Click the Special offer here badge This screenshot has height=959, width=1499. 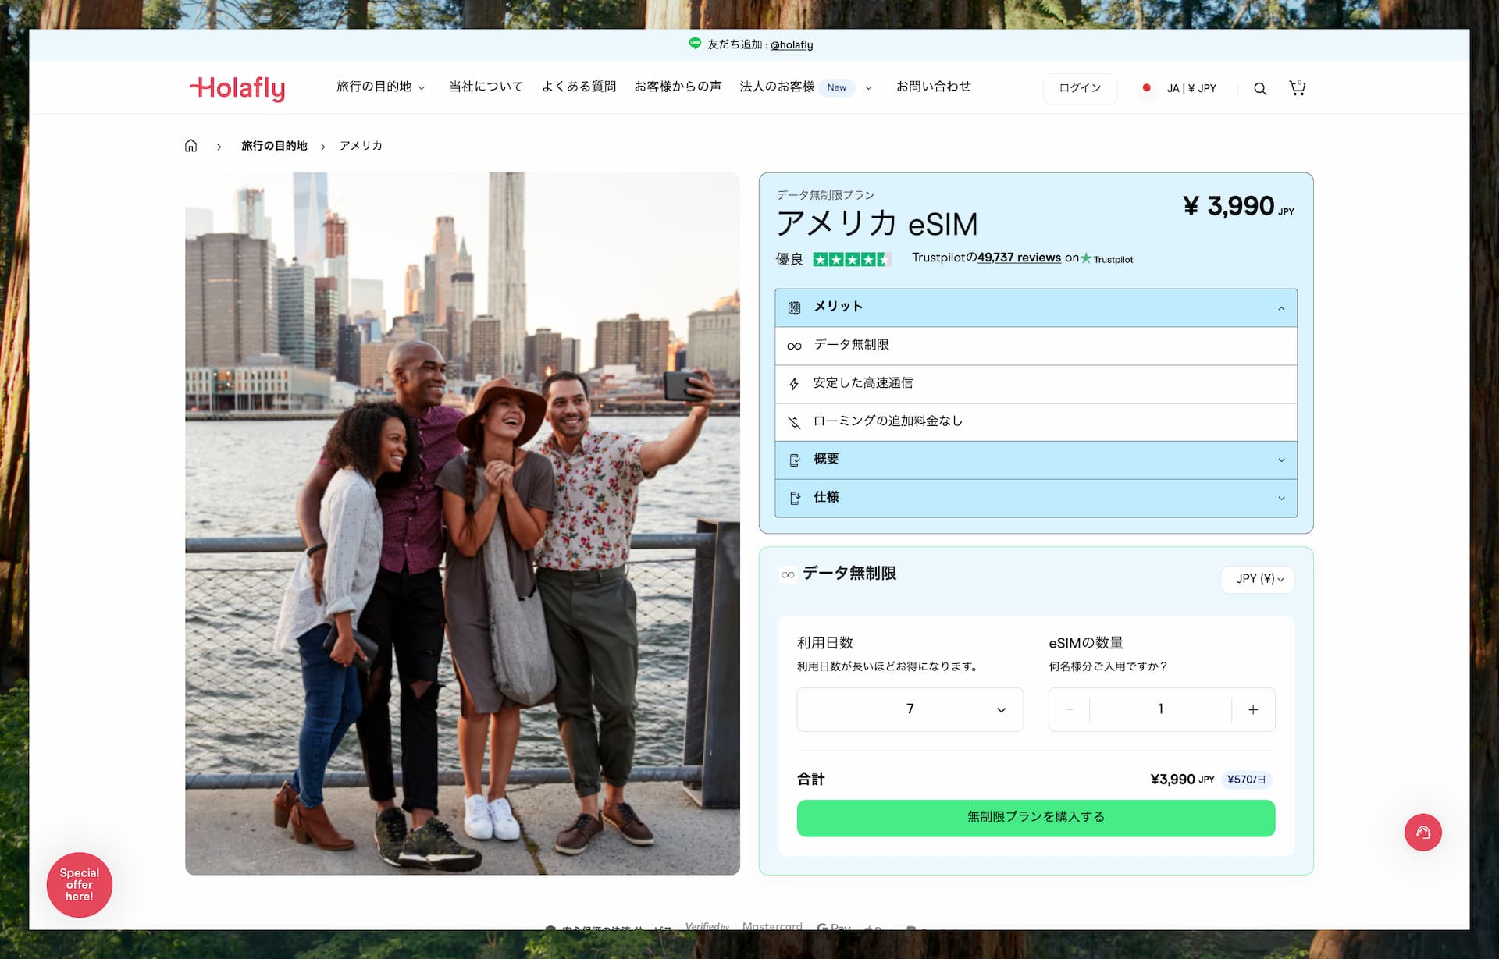coord(80,884)
